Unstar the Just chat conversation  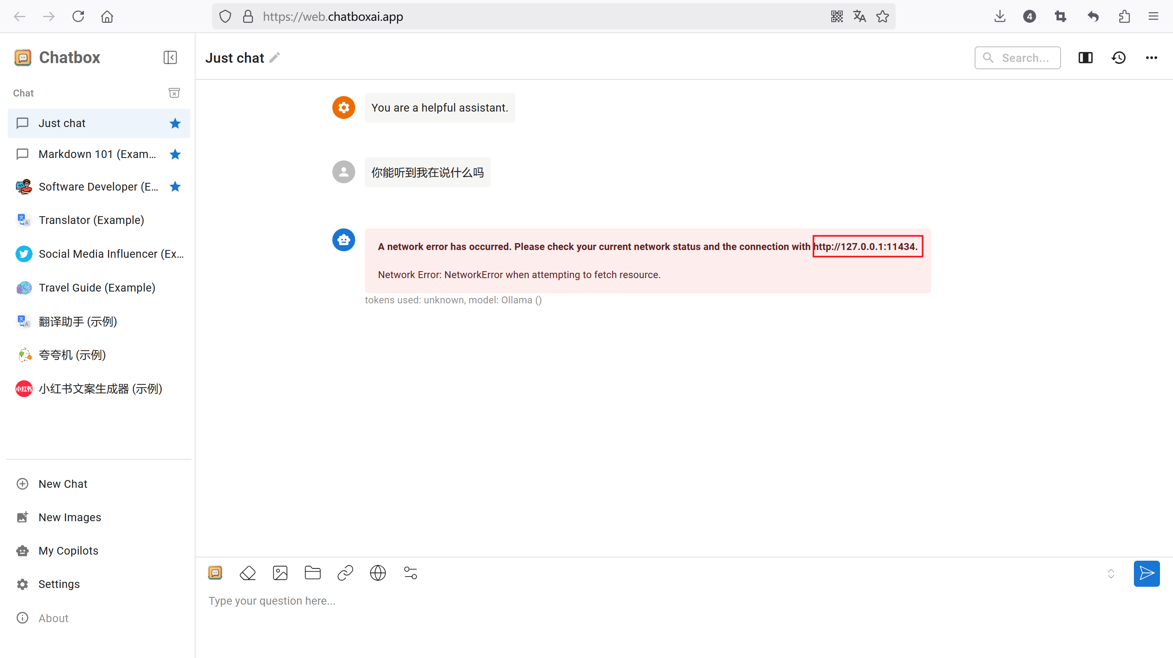[x=175, y=123]
